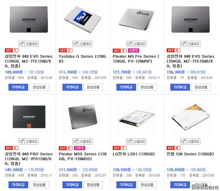
Task: Click 상품비교 button for Toshiba Q Series
Action: [x=86, y=44]
